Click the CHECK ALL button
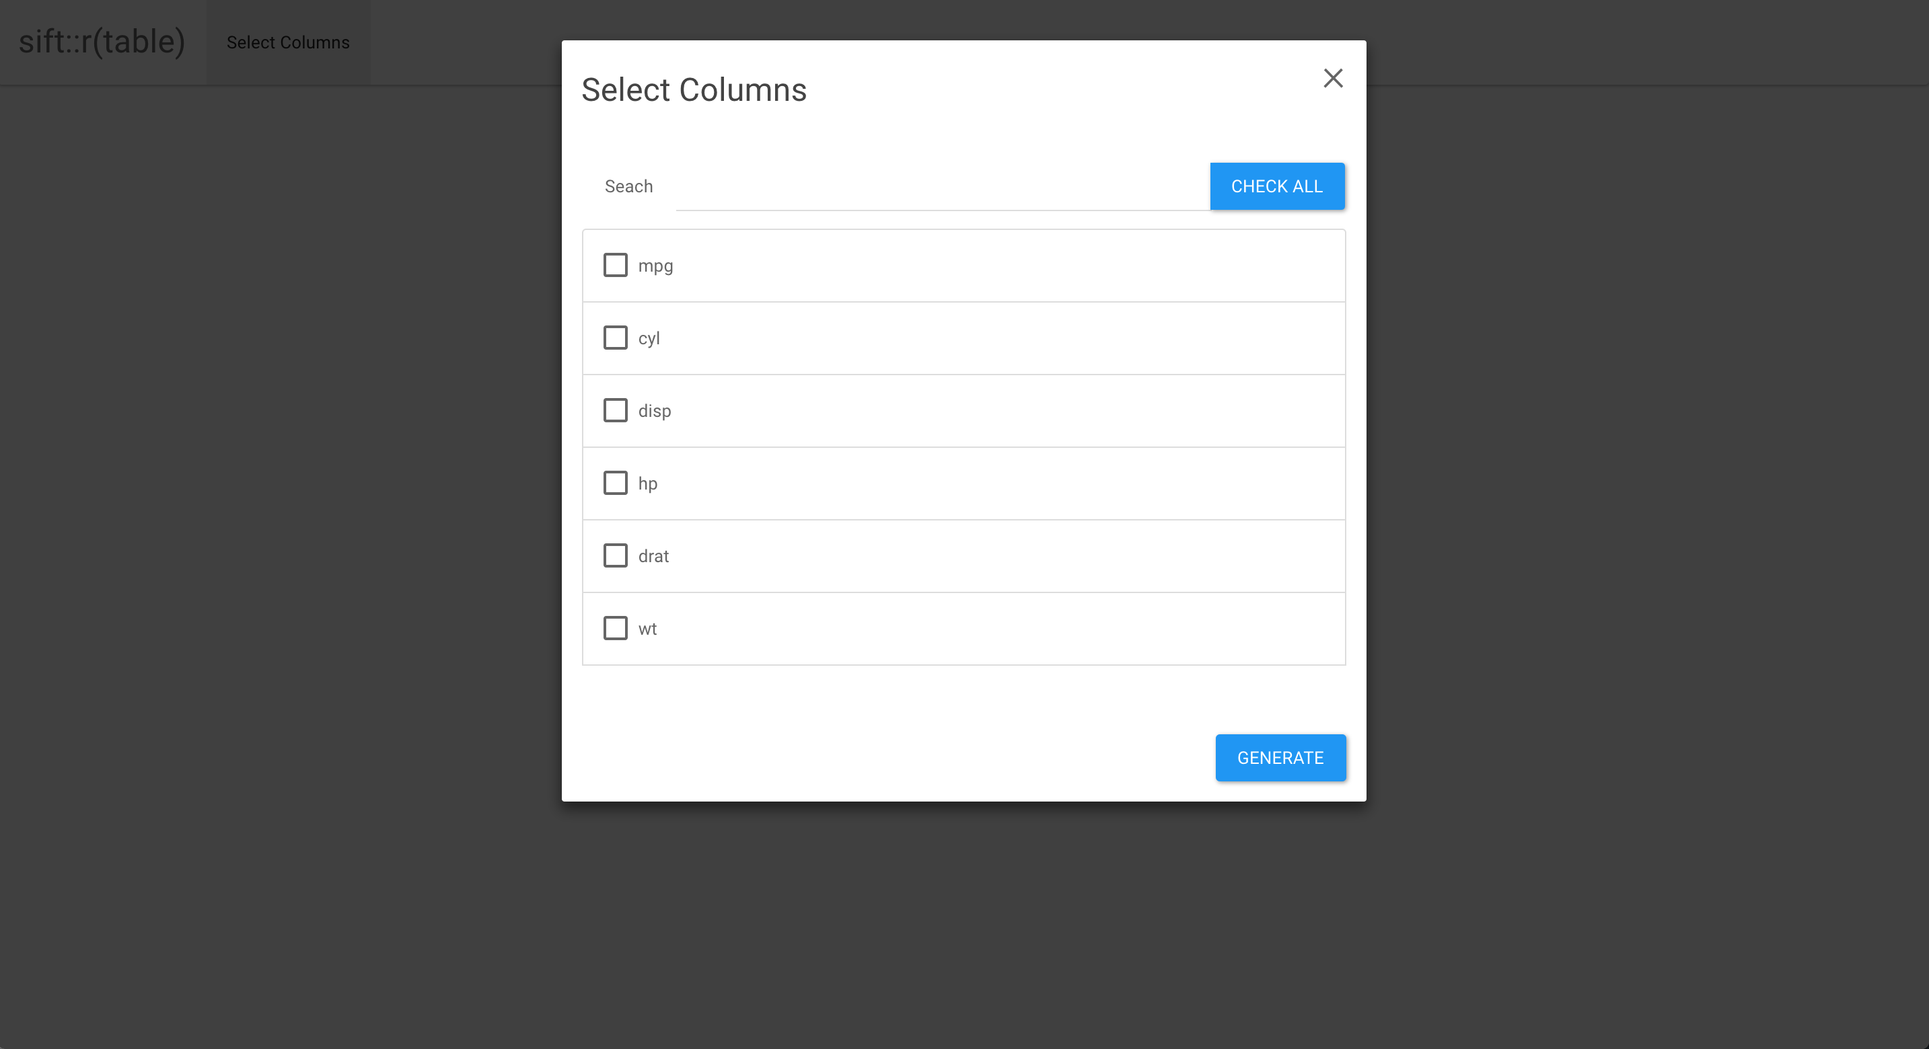 1277,186
